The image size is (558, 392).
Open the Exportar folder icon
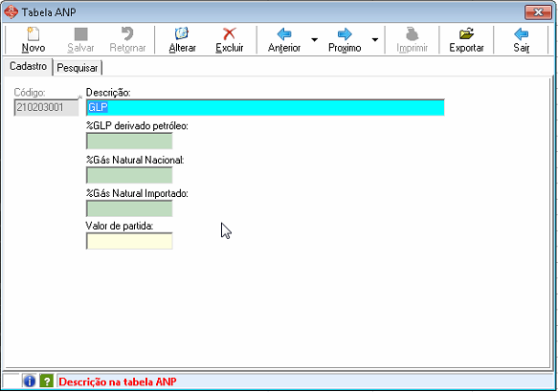(466, 33)
